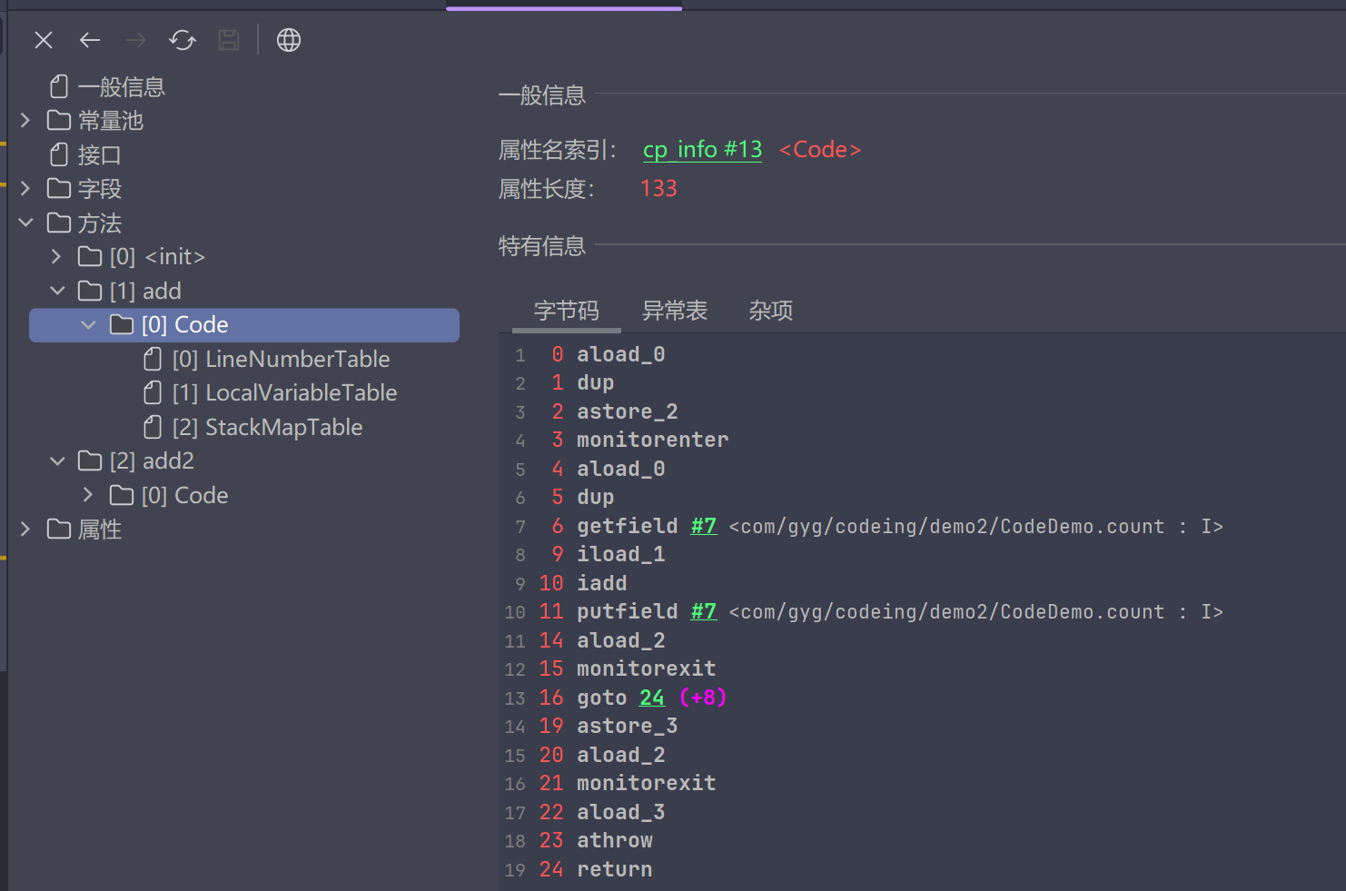Click the StackMapTable attribute icon
This screenshot has width=1346, height=891.
point(153,427)
